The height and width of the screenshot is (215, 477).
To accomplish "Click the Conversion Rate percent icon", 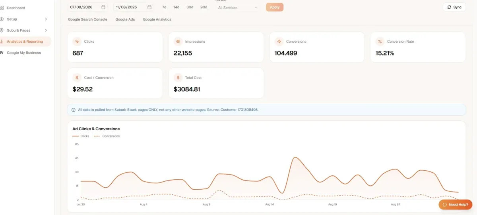I will click(380, 42).
